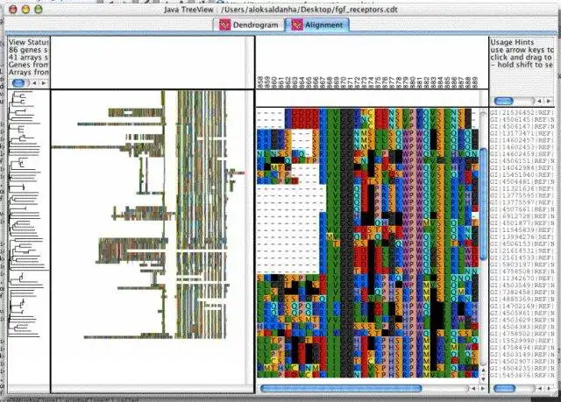The image size is (561, 402).
Task: Click left arrow of gene-label list bottom scrollbar
Action: pyautogui.click(x=540, y=388)
